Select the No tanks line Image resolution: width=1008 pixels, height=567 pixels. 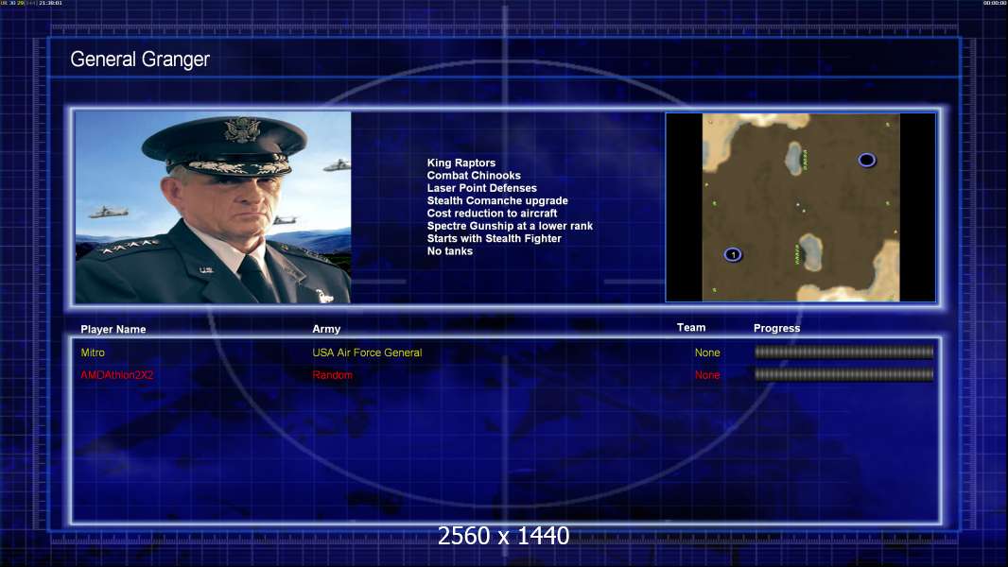point(450,251)
